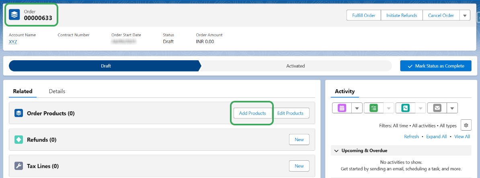Click the New Task checklist icon

pos(374,108)
